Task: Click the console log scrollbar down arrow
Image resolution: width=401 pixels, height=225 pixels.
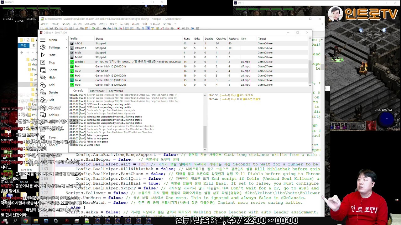Action: point(205,150)
